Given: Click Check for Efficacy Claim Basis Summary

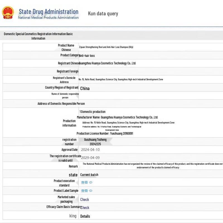Looking at the screenshot, I should pos(85,208).
